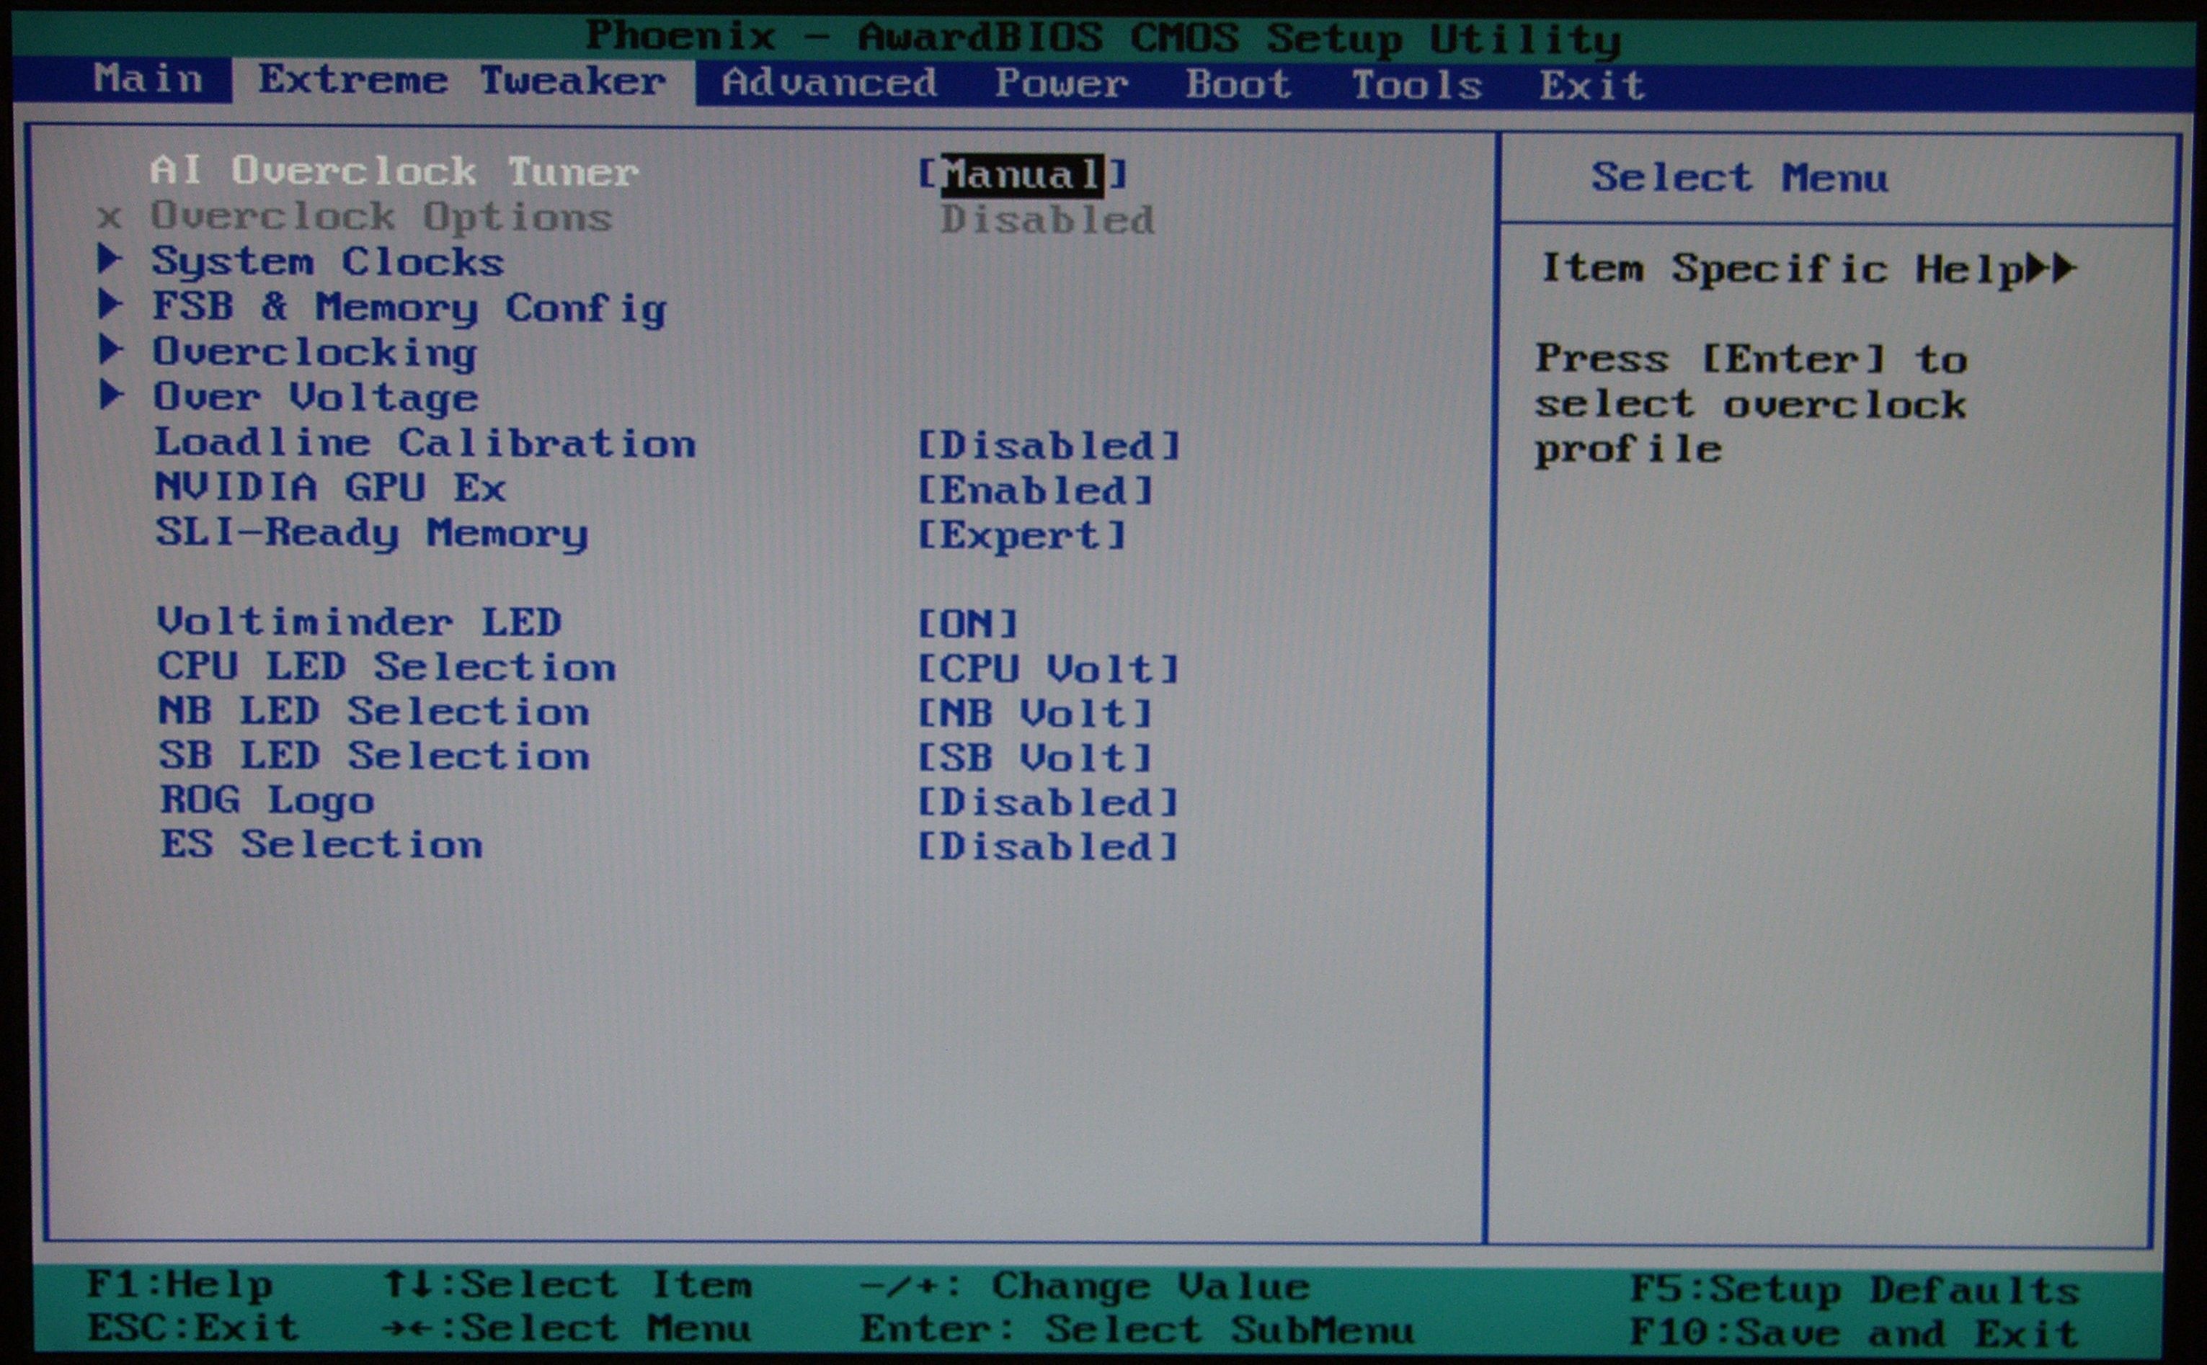The height and width of the screenshot is (1365, 2207).
Task: Toggle Voltiminder LED ON value
Action: tap(967, 624)
